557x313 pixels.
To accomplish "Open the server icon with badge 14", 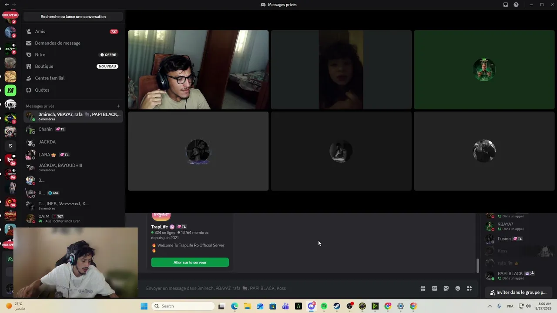I will 10,202.
